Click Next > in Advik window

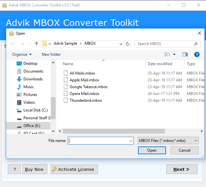[x=182, y=169]
